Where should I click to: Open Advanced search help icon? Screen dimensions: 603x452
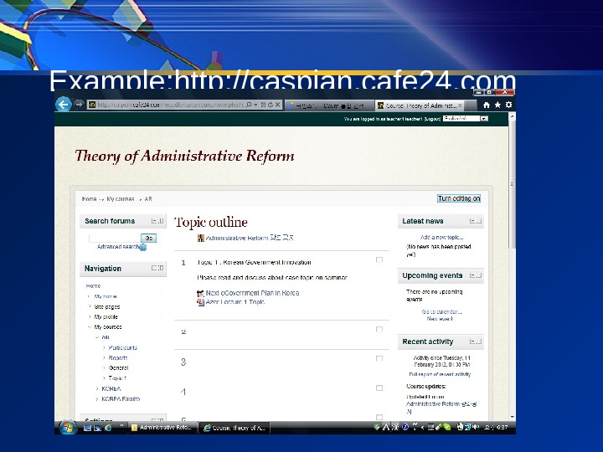point(143,248)
